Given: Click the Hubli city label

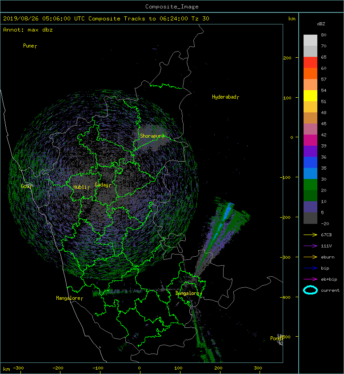Looking at the screenshot, I should 80,187.
